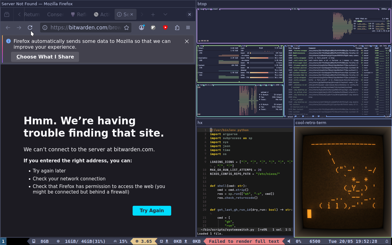Focus the bitwarden.com address bar
Screen dimensions: 392x245
point(85,28)
